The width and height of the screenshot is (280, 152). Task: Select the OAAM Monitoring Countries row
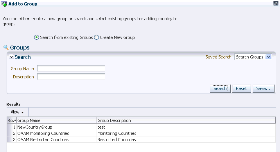click(141, 133)
